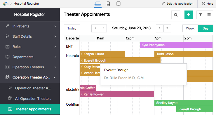Image resolution: width=216 pixels, height=115 pixels.
Task: Jump forward with double right arrows
Action: [167, 28]
